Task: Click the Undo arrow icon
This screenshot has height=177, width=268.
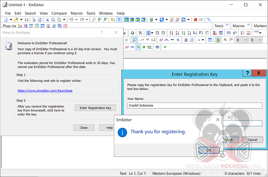Action: [71, 19]
